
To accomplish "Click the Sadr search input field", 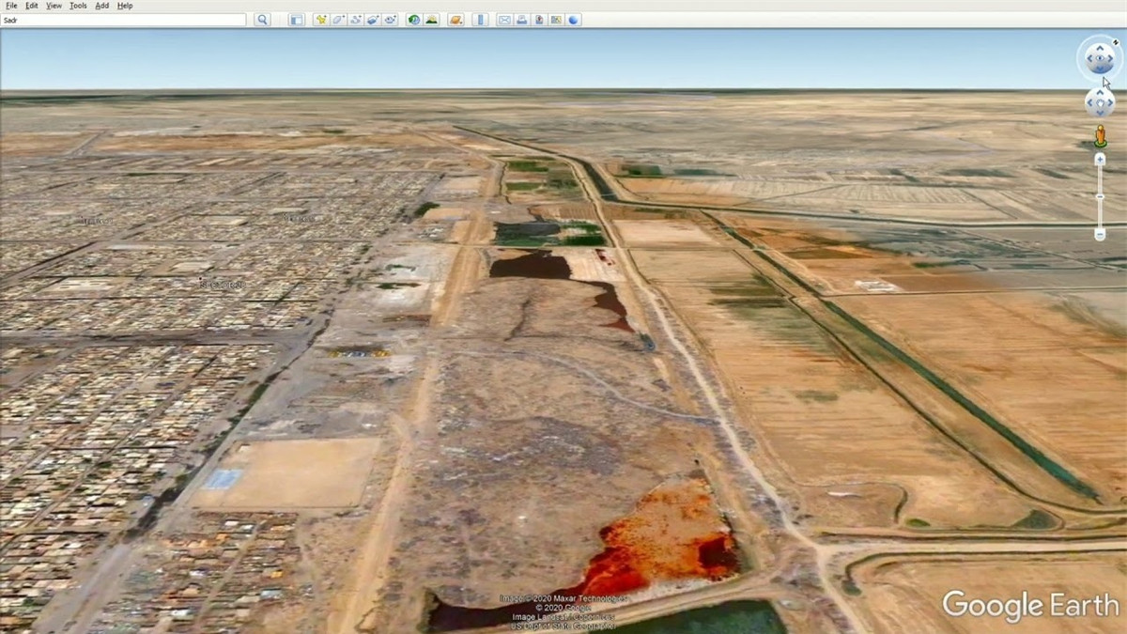I will 122,19.
